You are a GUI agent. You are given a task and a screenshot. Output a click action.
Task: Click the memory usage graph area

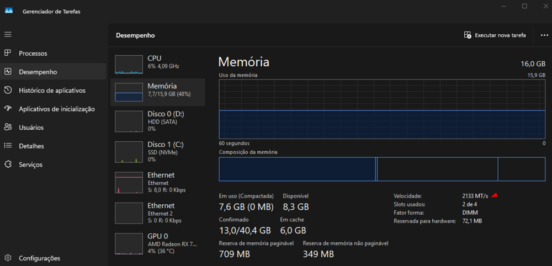[x=382, y=109]
